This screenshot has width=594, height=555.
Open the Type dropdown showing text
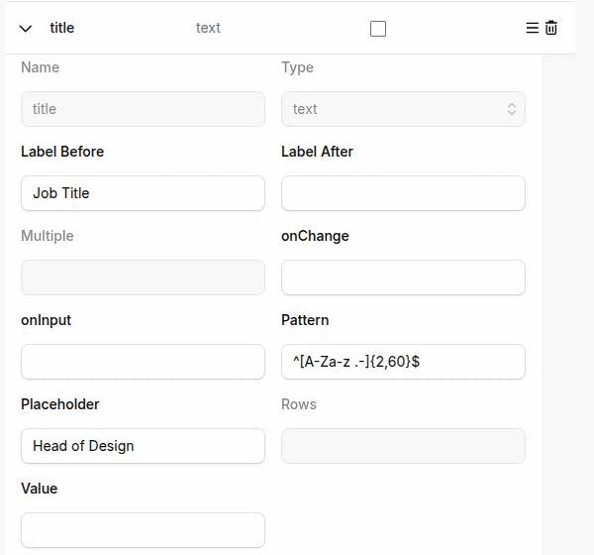coord(403,109)
